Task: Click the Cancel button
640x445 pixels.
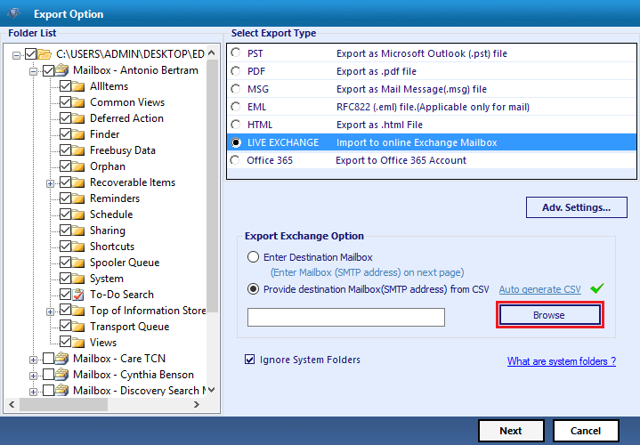Action: pos(586,431)
